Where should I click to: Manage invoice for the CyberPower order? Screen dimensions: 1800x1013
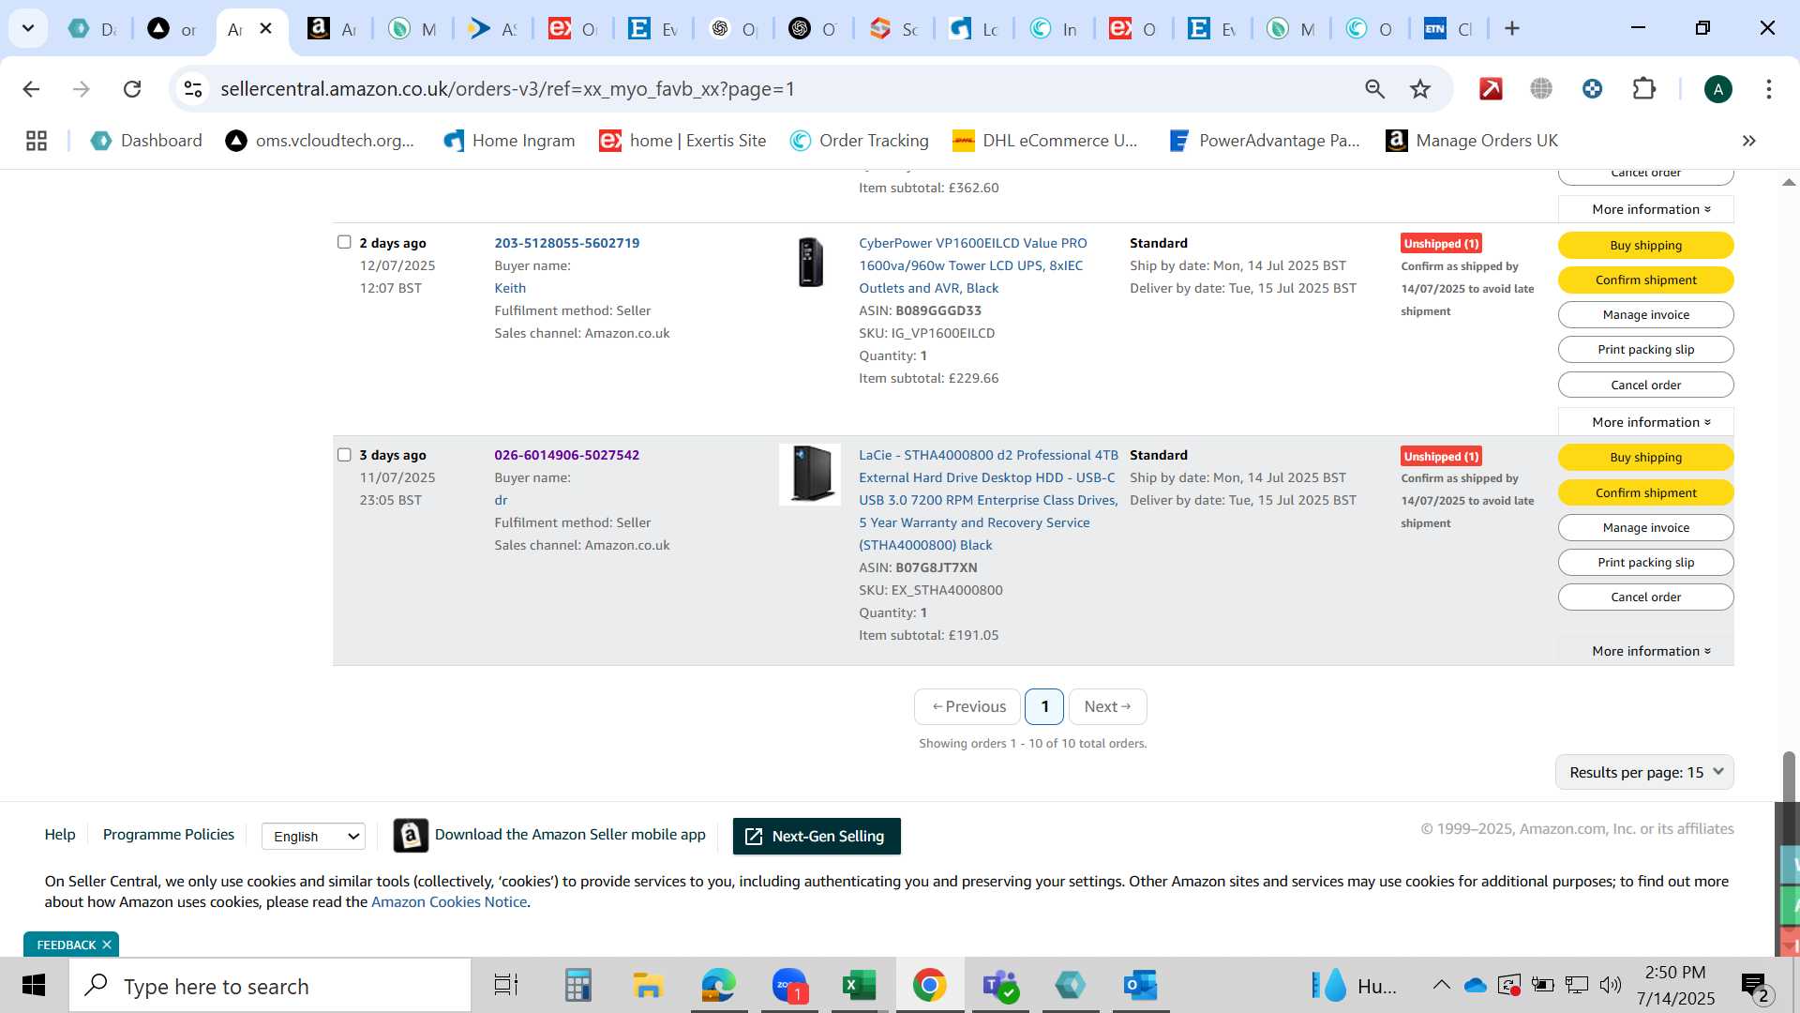[x=1645, y=314]
